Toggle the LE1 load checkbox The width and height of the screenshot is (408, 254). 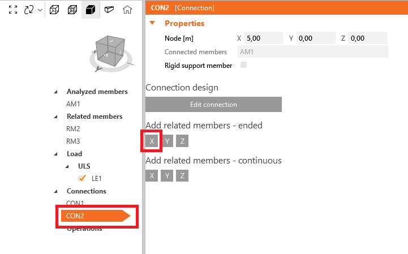pyautogui.click(x=82, y=178)
